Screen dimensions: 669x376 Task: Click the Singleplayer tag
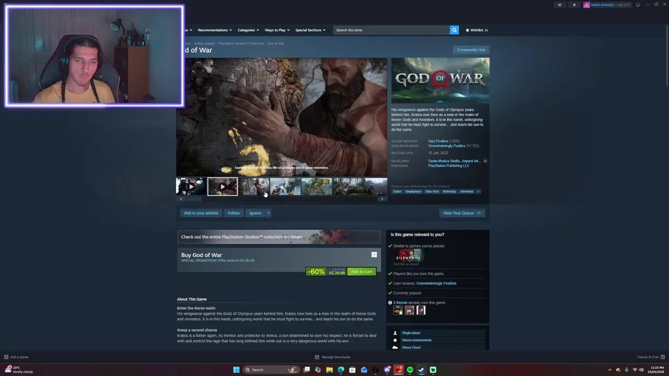(x=413, y=191)
